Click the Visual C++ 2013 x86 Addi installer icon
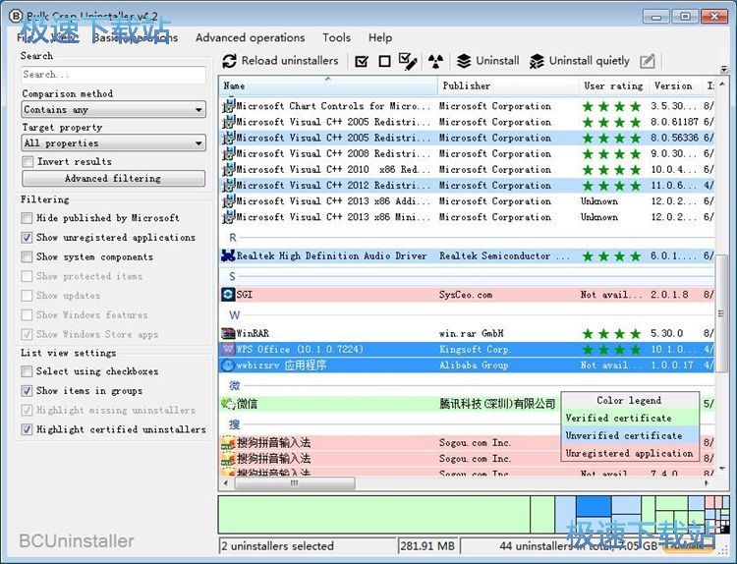This screenshot has height=564, width=737. [x=228, y=200]
